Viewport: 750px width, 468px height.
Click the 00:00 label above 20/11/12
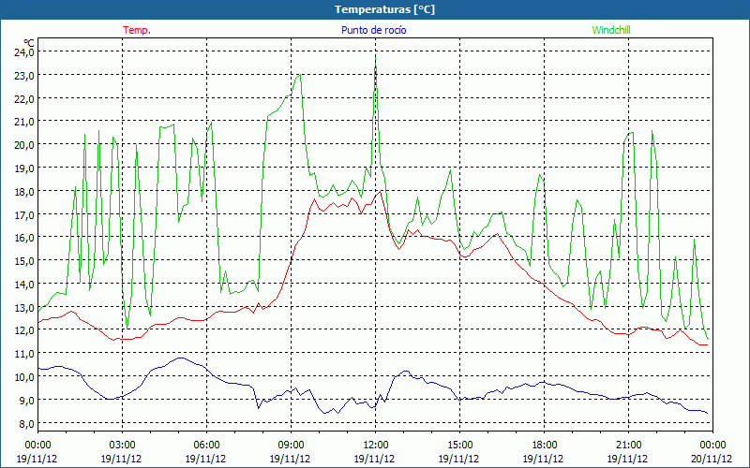pos(712,446)
